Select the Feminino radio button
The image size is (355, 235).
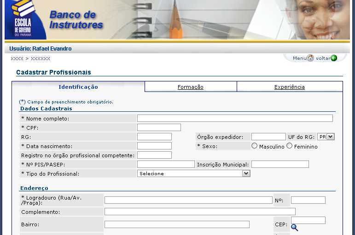pyautogui.click(x=290, y=146)
